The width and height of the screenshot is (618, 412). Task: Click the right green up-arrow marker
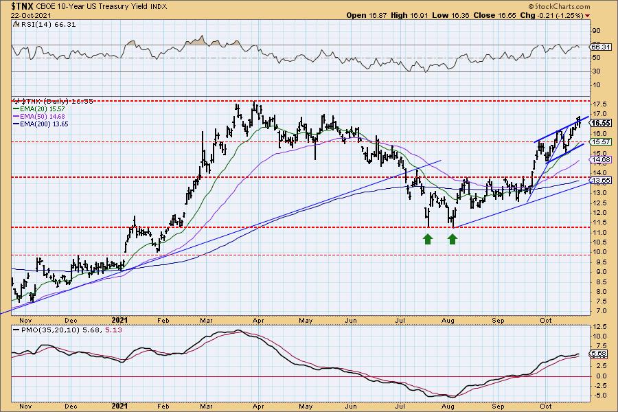[x=452, y=238]
